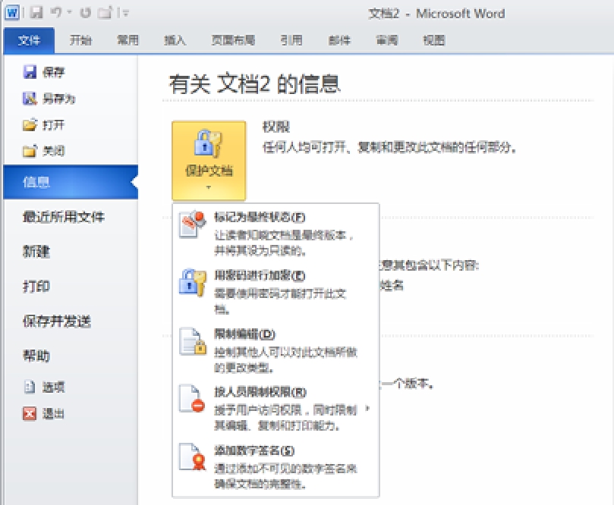Image resolution: width=614 pixels, height=505 pixels.
Task: Click the 选项 (Options) label
Action: coord(54,387)
